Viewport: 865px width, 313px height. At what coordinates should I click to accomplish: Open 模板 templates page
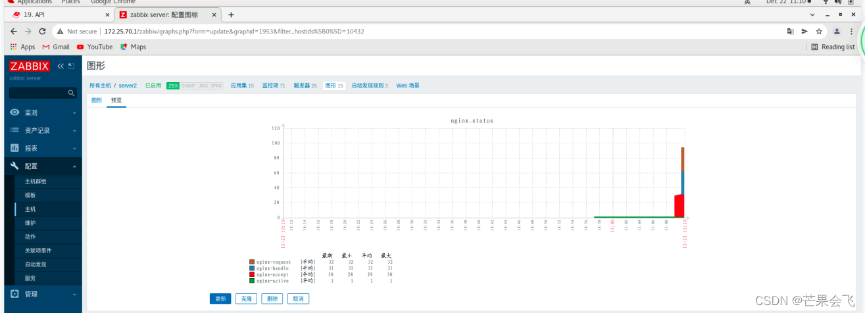[30, 195]
